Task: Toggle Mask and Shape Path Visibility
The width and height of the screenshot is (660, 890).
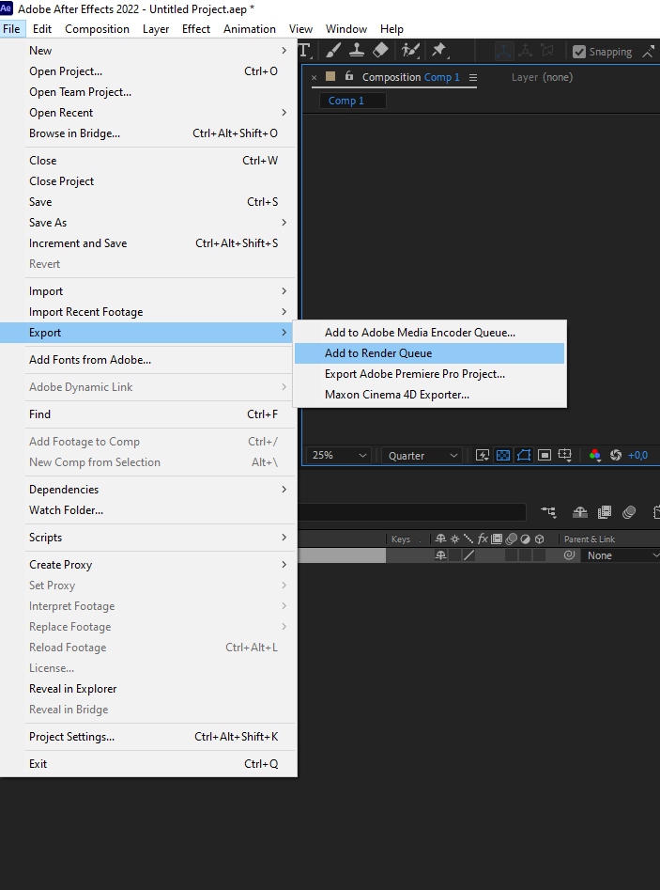Action: pyautogui.click(x=524, y=455)
